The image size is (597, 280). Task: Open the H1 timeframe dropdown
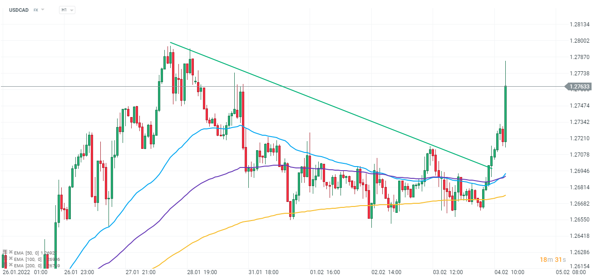[x=67, y=10]
